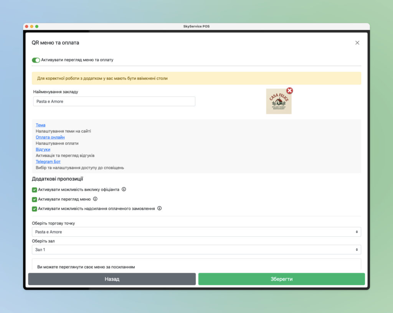Screen dimensions: 393x313
Task: Close the QR menu dialog with X
Action: (x=357, y=43)
